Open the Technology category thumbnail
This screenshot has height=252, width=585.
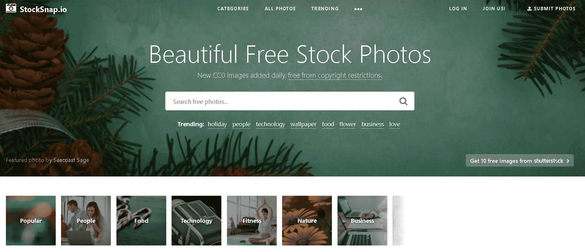pos(196,221)
